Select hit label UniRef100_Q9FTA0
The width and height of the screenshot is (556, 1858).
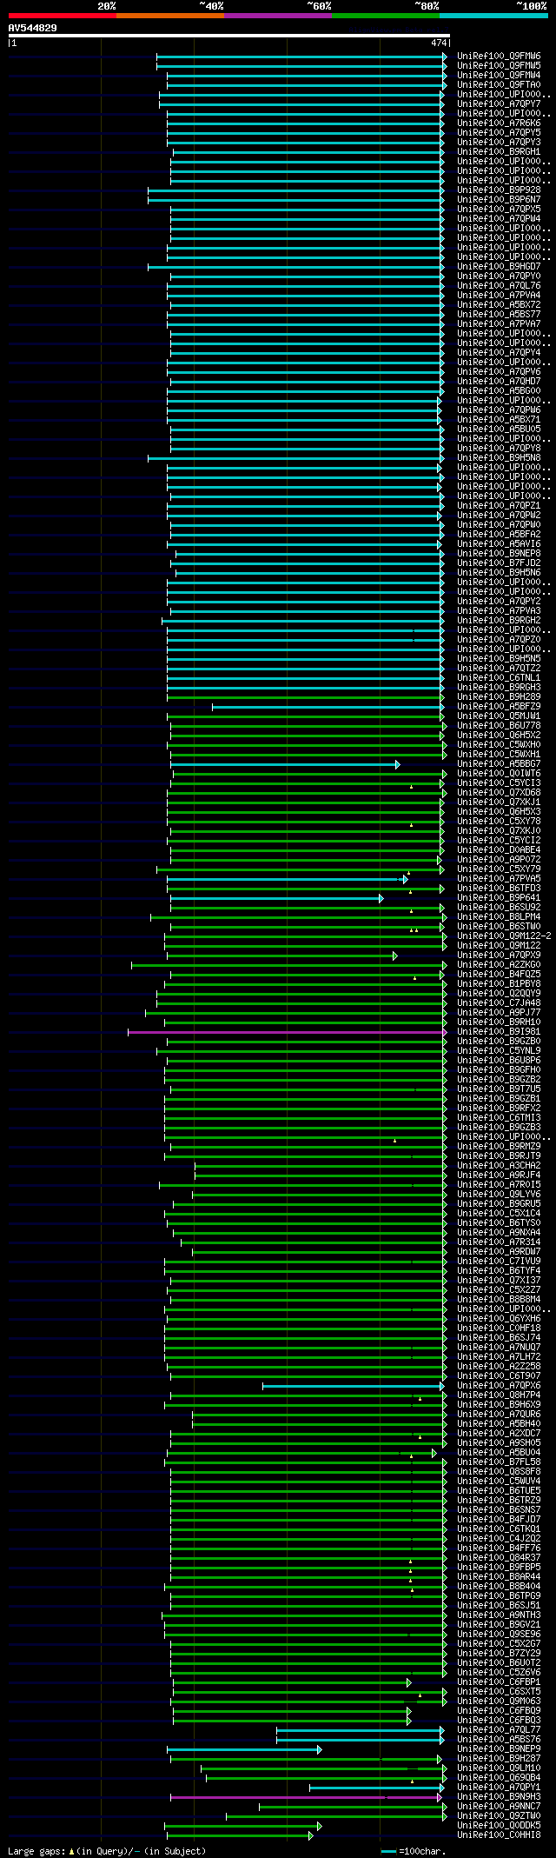(499, 85)
